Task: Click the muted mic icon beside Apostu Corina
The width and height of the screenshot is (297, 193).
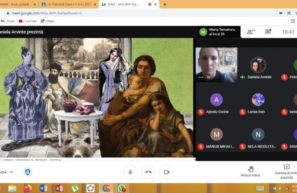Action: coord(201,112)
